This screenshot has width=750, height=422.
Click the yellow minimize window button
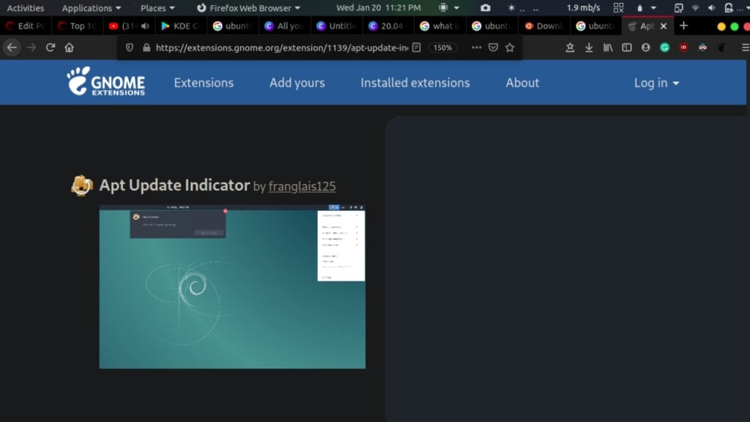(721, 26)
